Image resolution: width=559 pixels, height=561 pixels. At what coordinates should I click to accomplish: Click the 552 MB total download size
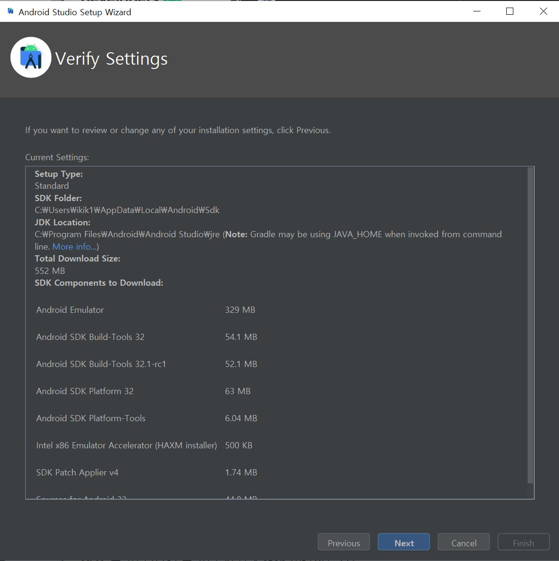[x=50, y=271]
